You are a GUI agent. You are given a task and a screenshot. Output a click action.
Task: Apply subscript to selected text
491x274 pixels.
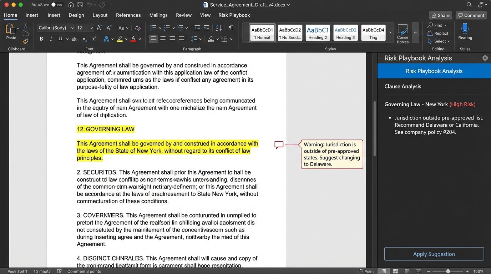pyautogui.click(x=85, y=39)
